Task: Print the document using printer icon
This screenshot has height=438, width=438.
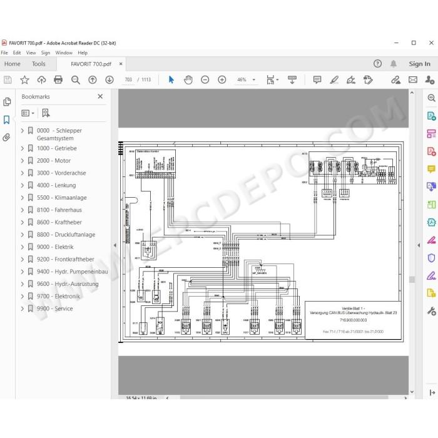Action: (x=58, y=80)
